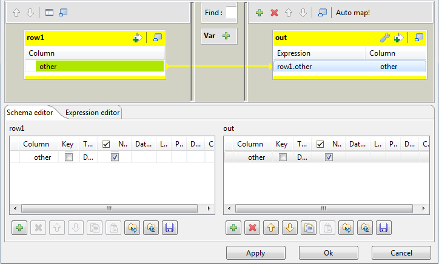The height and width of the screenshot is (264, 439).
Task: Click inside the Find input field
Action: coord(231,13)
